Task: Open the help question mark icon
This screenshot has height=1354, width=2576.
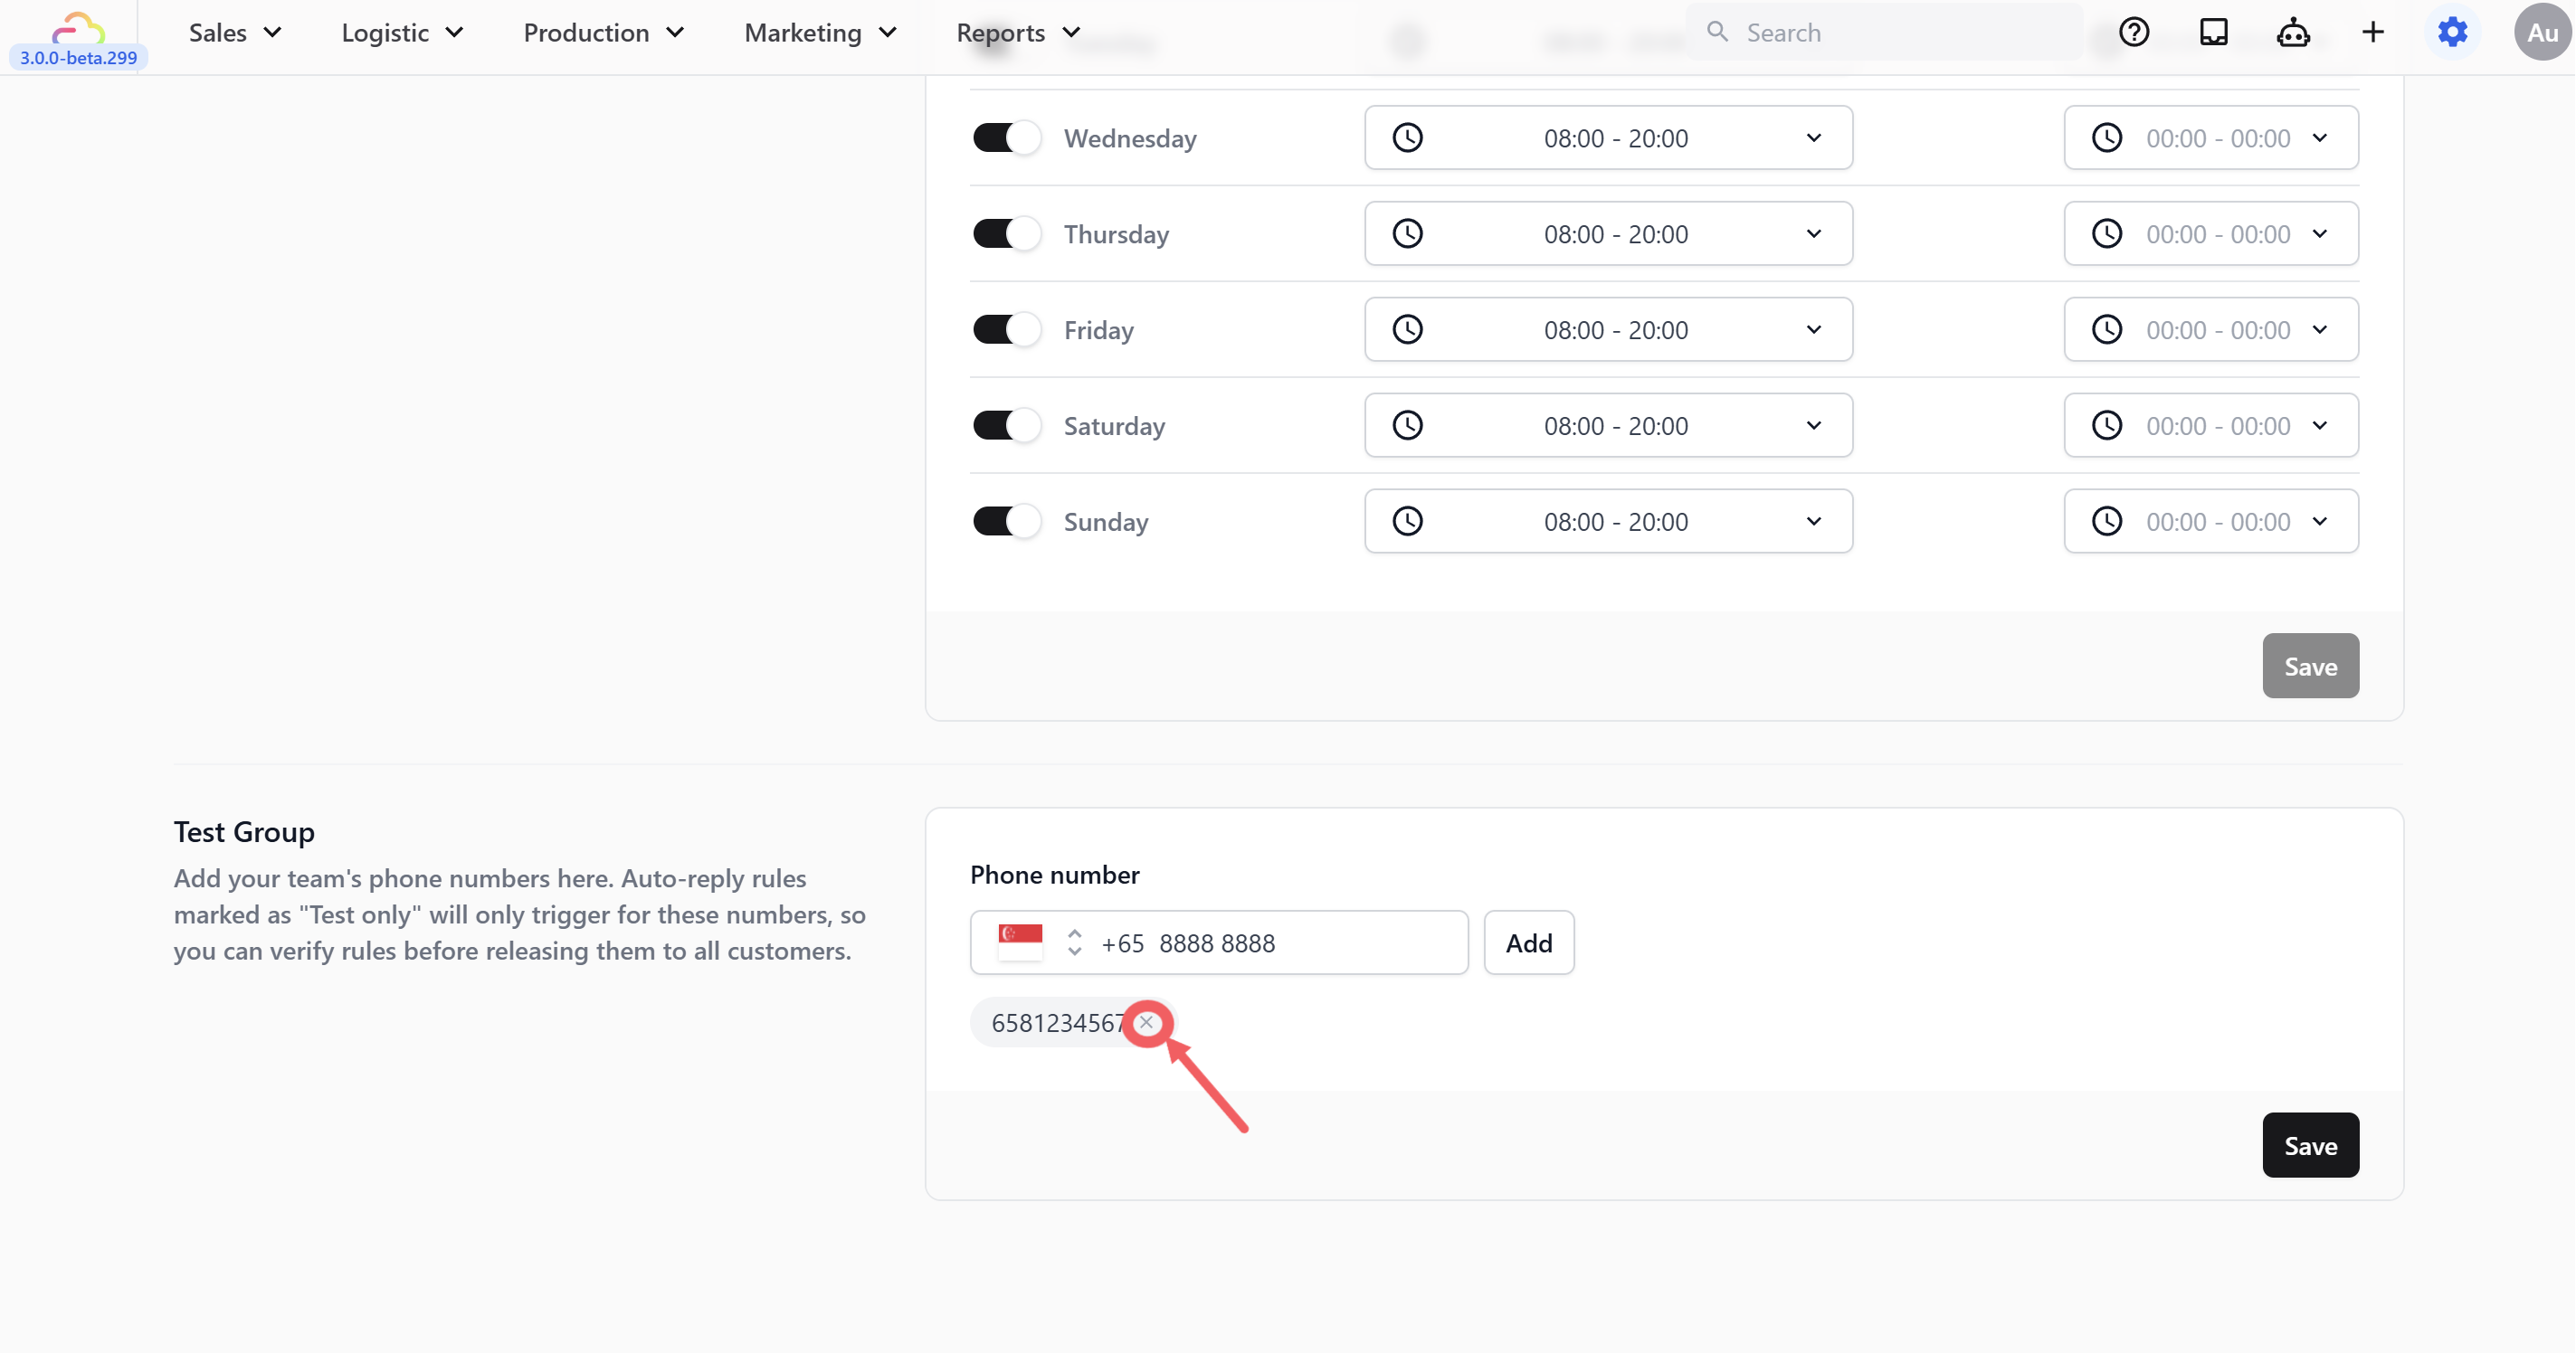Action: coord(2133,33)
